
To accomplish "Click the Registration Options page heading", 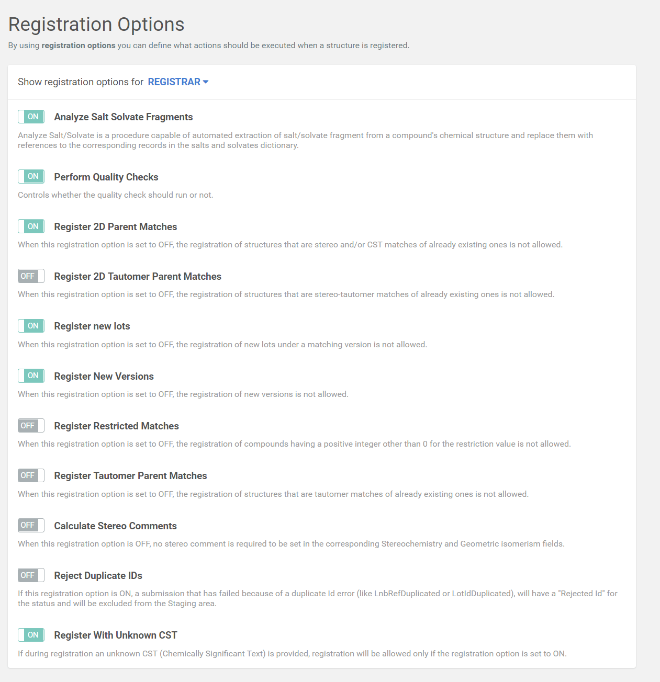I will 96,24.
